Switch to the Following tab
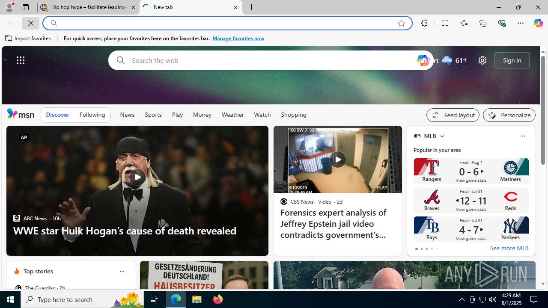548x308 pixels. [x=92, y=115]
